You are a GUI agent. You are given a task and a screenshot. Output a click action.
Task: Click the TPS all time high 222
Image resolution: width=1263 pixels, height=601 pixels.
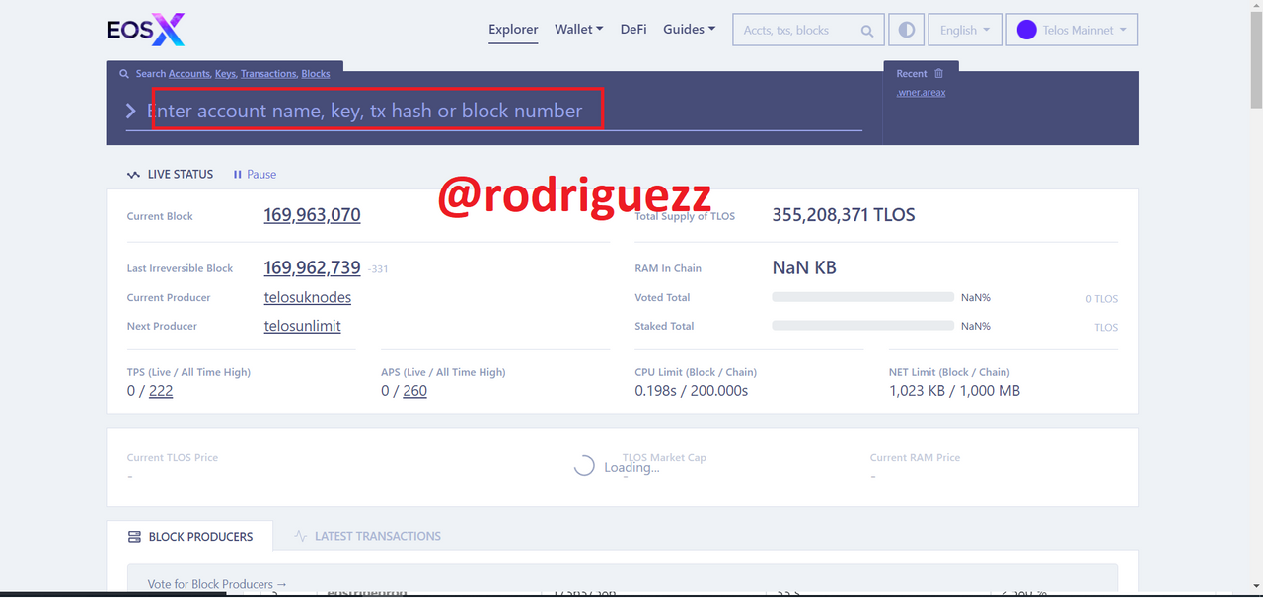(x=161, y=391)
